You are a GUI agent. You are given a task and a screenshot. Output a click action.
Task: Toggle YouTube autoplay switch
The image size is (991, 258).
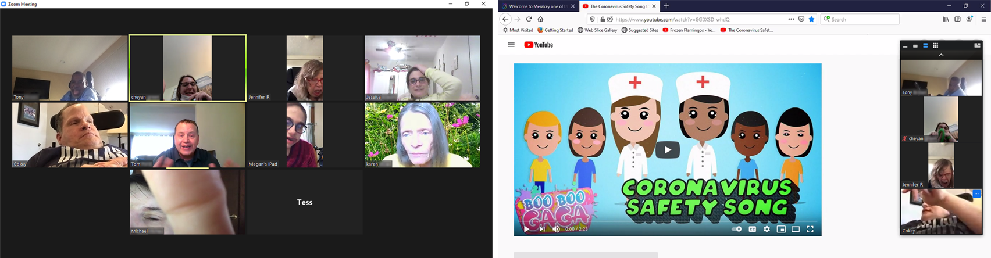(x=736, y=229)
